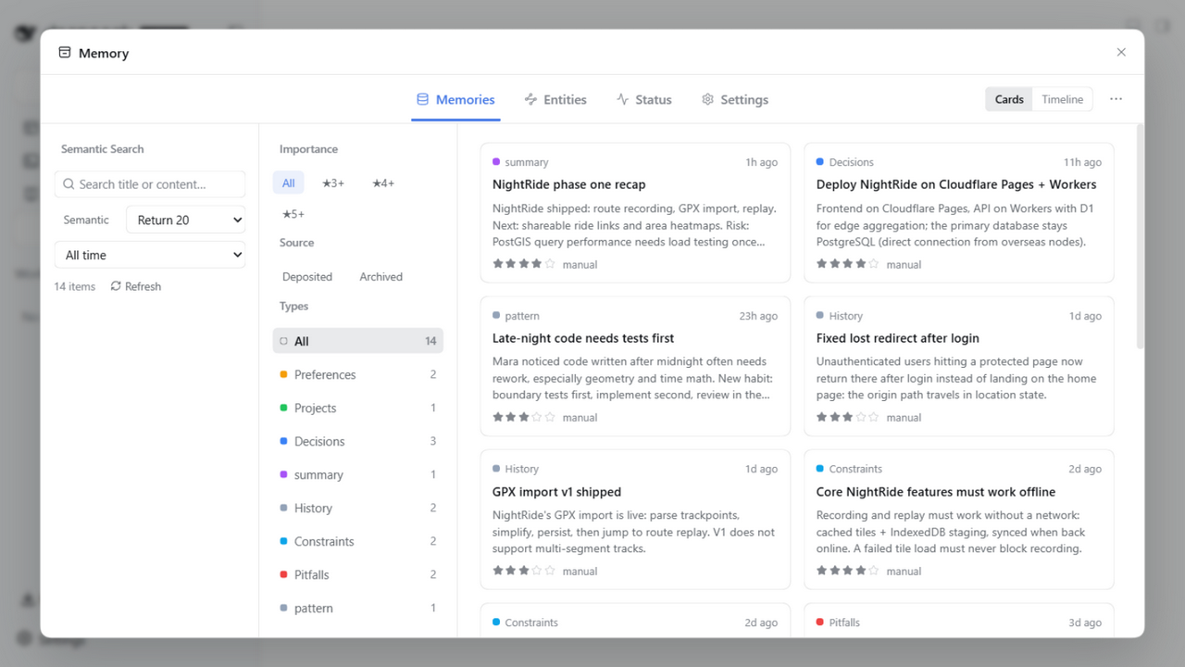Click fifth star on NightRide phase one recap

[x=550, y=264]
